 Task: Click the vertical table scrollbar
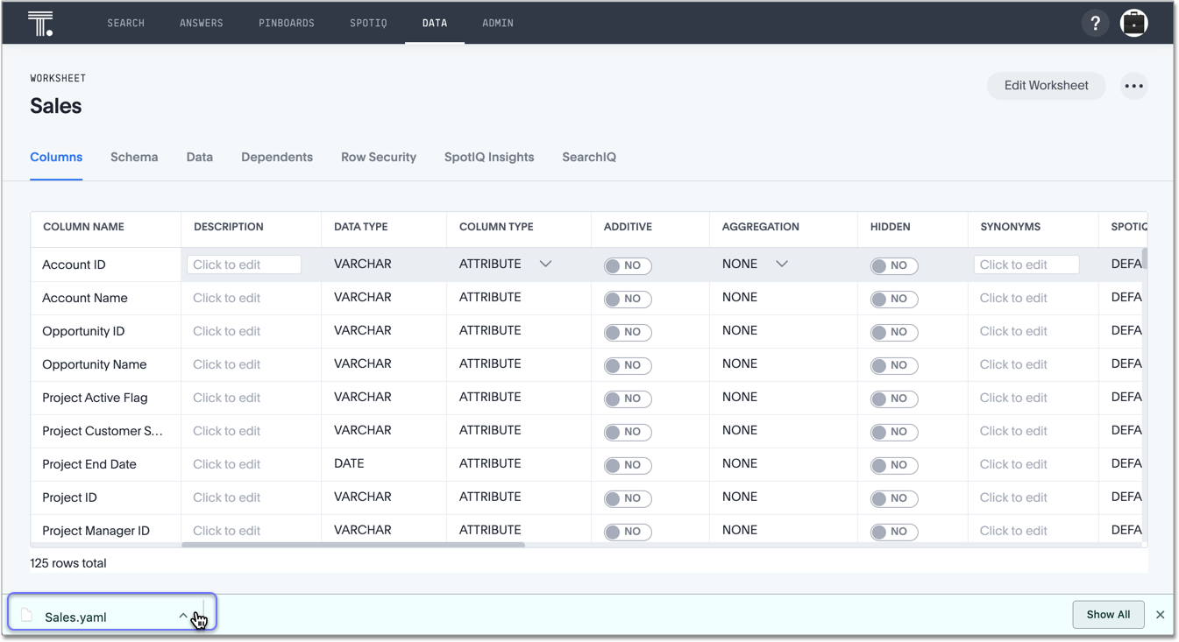pos(1144,259)
